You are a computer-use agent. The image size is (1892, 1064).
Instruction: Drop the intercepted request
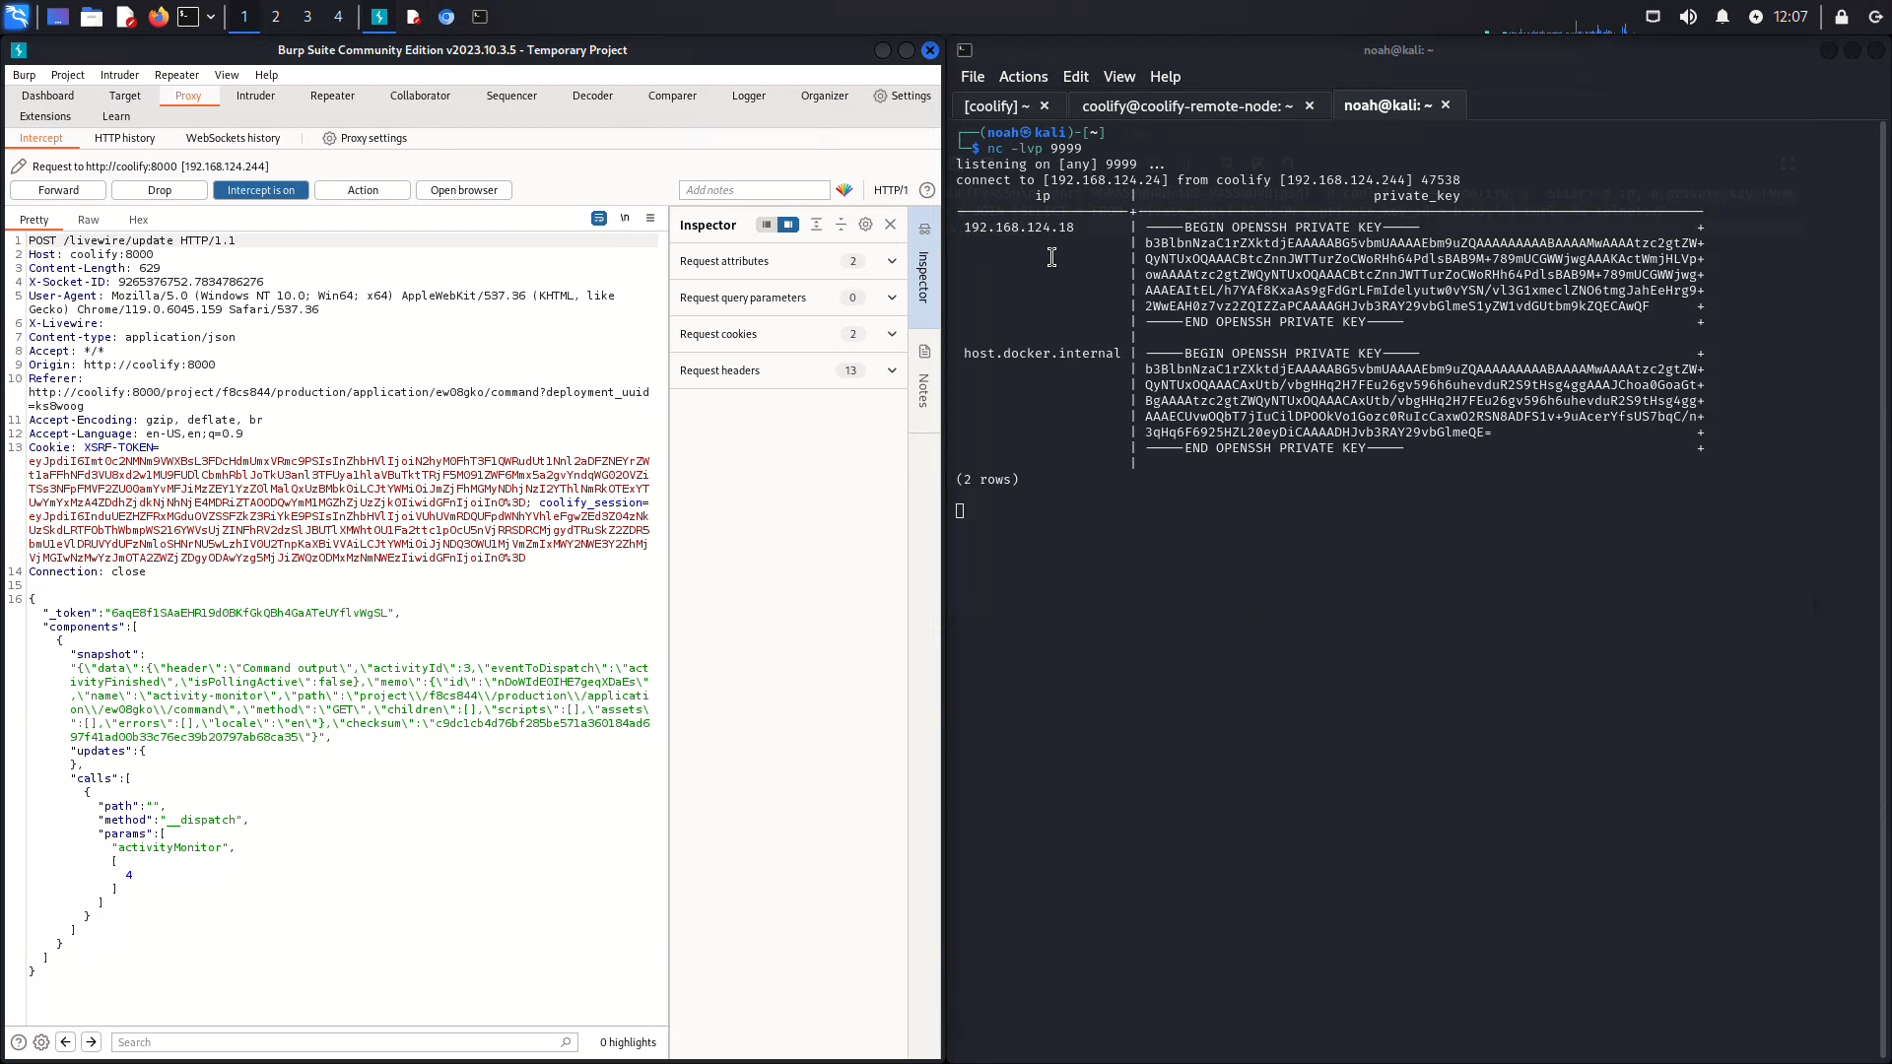160,190
